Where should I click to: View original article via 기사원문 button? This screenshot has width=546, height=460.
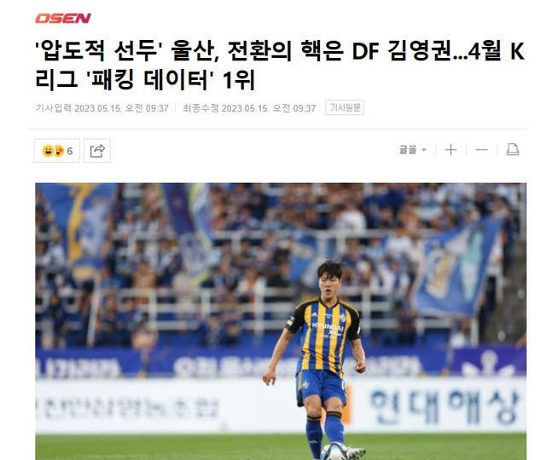(x=345, y=108)
